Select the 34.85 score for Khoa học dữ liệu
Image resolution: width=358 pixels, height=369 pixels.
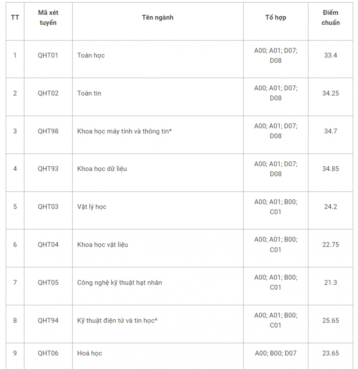pos(331,169)
